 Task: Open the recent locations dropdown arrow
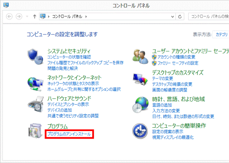coord(27,16)
